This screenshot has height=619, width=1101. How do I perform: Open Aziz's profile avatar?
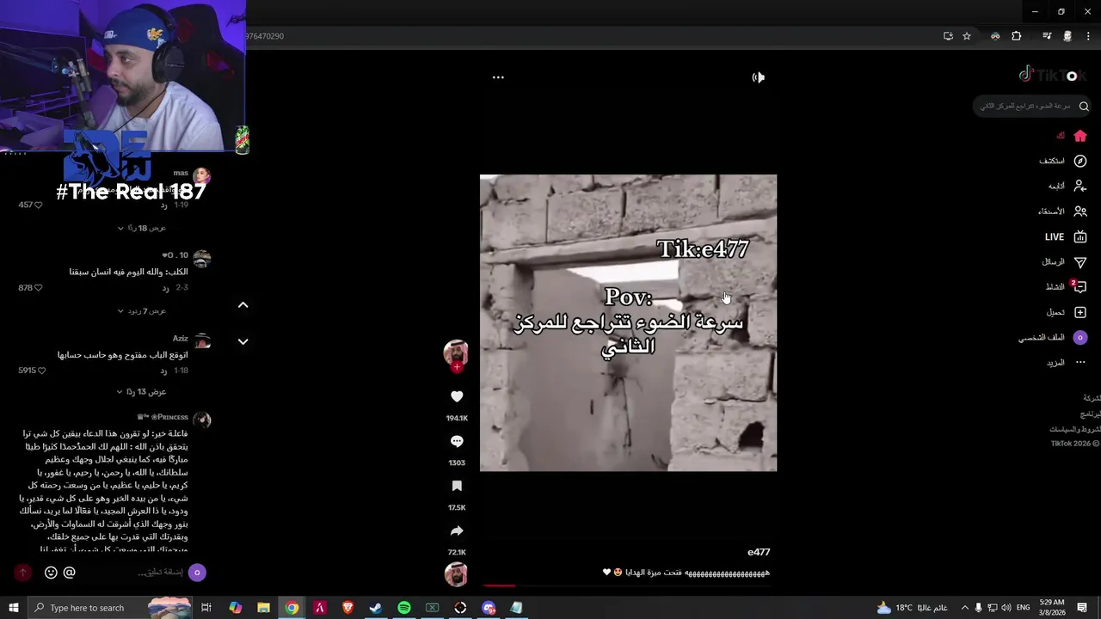pyautogui.click(x=202, y=341)
